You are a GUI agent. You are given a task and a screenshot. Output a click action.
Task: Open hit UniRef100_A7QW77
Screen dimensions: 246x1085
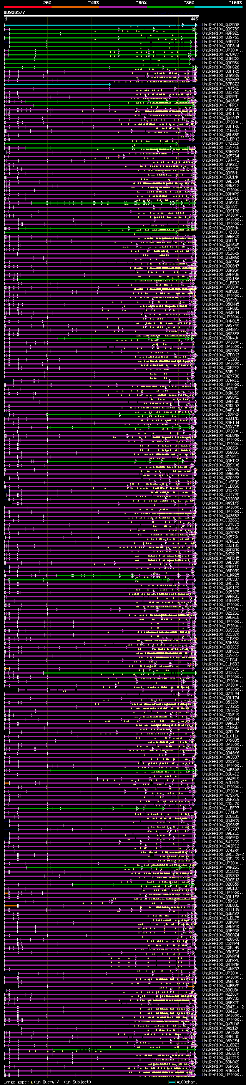(220, 54)
